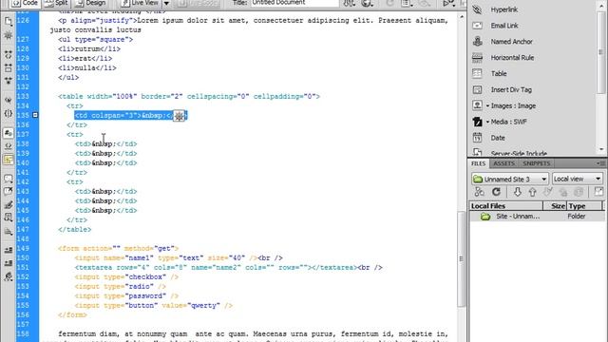This screenshot has width=608, height=342.
Task: Expand the Media : SWF dropdown arrow
Action: 487,122
